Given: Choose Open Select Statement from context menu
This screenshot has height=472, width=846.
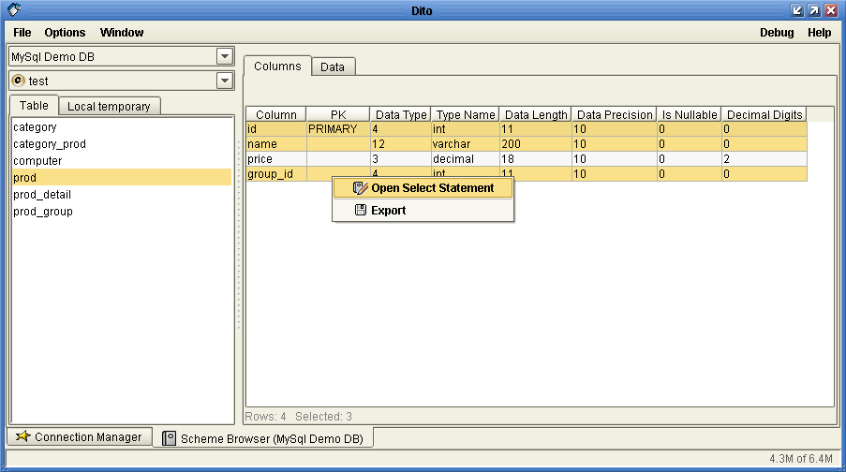Looking at the screenshot, I should (432, 188).
